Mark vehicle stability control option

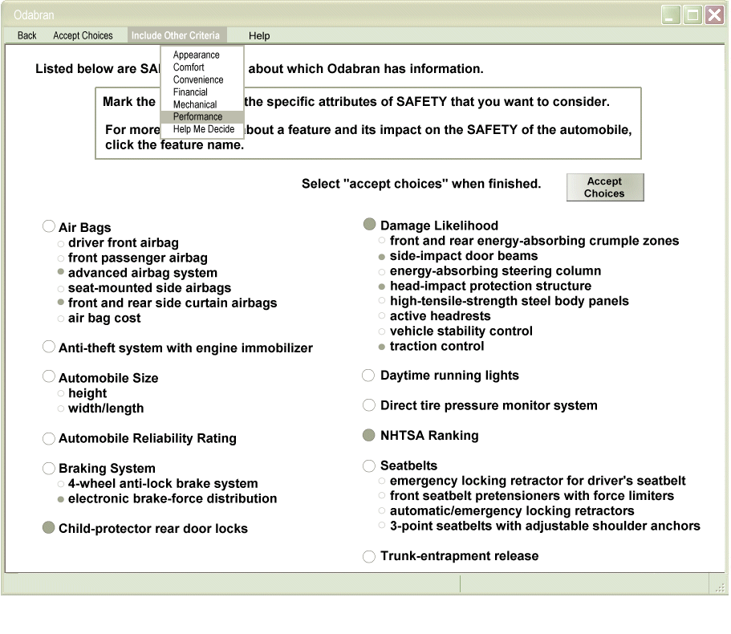[x=382, y=331]
